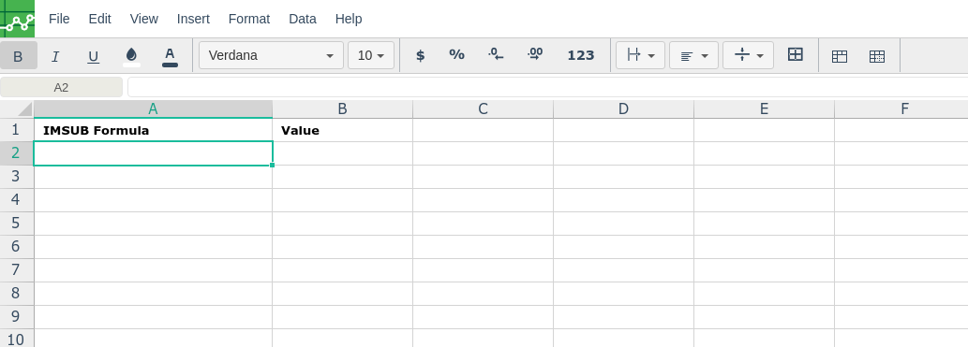This screenshot has height=347, width=968.
Task: Open the Insert menu
Action: [x=193, y=19]
